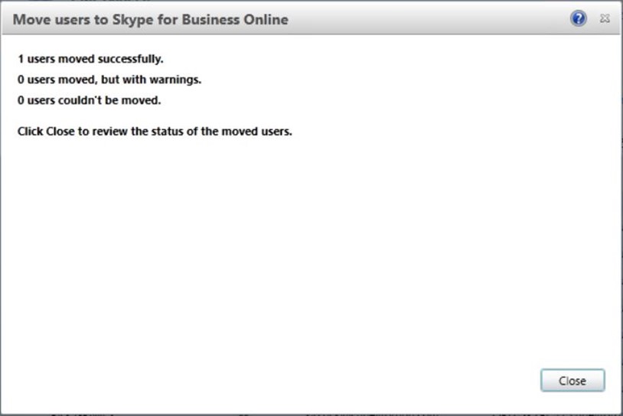Click the Close button
Image resolution: width=623 pixels, height=416 pixels.
click(572, 380)
